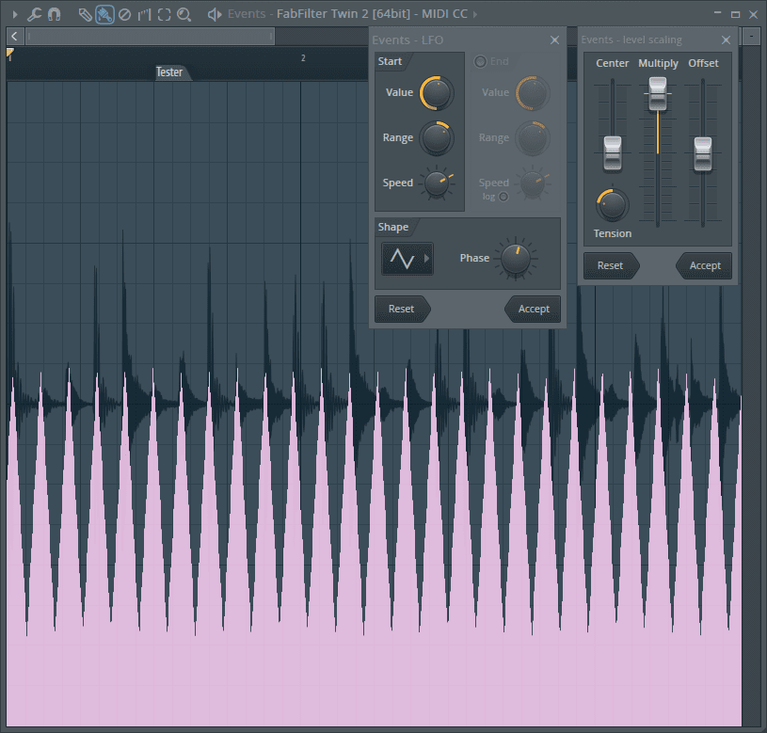767x733 pixels.
Task: Activate the dashed-box select tool
Action: click(x=164, y=14)
